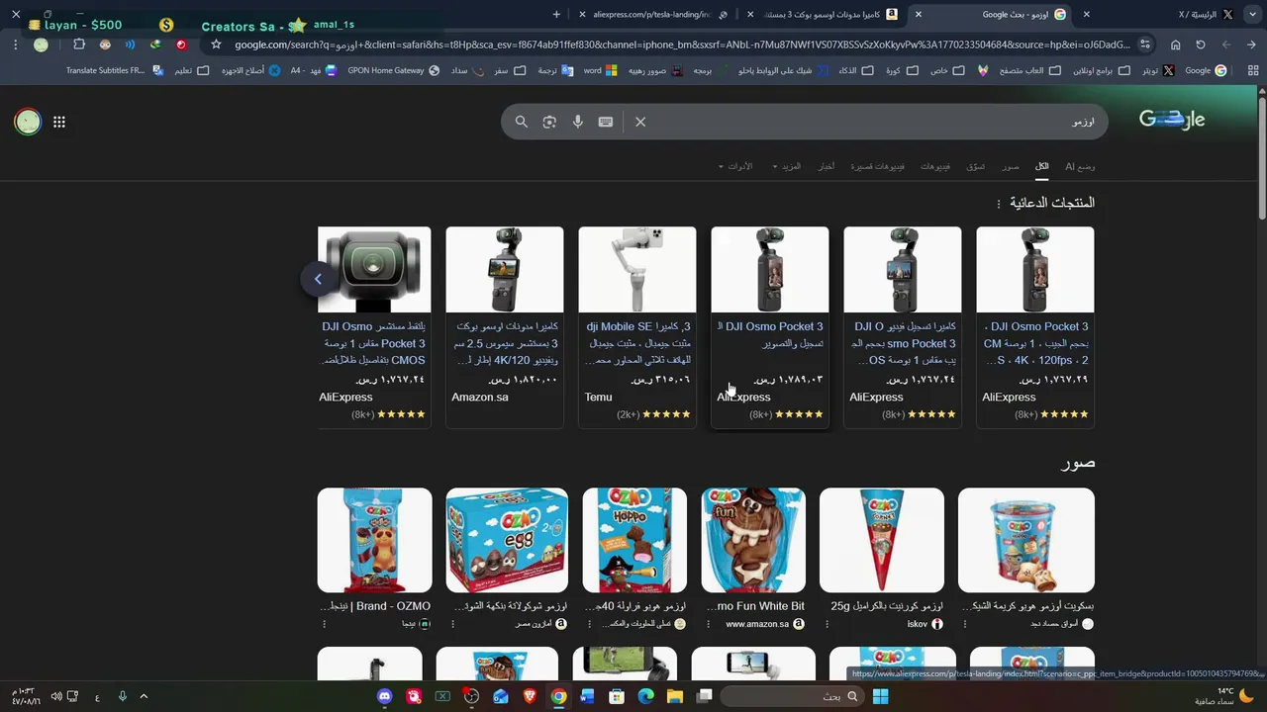Switch to the وضع AI tab

click(x=1080, y=166)
